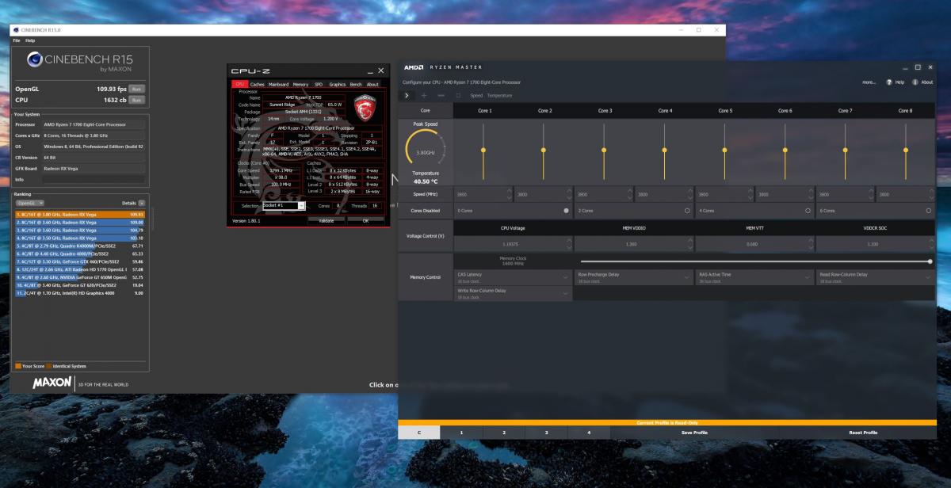This screenshot has width=951, height=488.
Task: Close the CPU-Z window
Action: coord(380,71)
